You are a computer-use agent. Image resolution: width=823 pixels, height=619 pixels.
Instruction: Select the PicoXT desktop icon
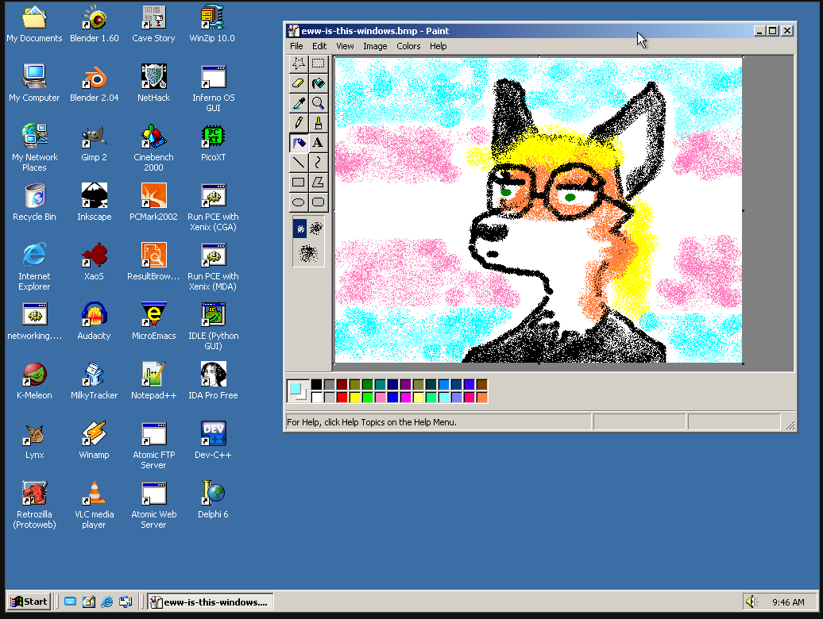213,143
